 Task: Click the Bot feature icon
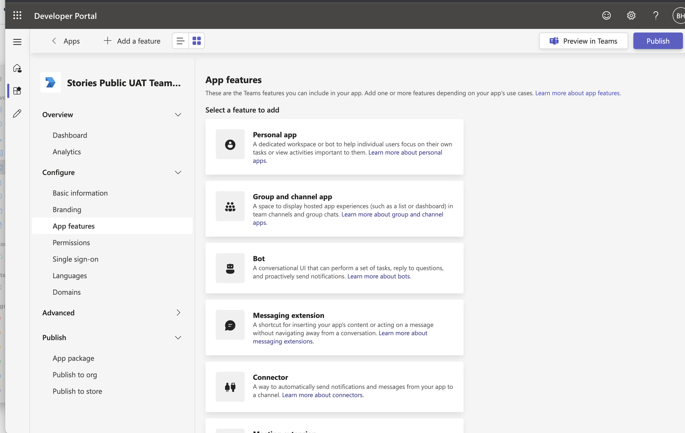(x=230, y=268)
